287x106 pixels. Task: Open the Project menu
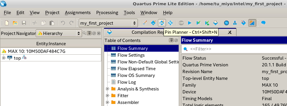pos(52,13)
